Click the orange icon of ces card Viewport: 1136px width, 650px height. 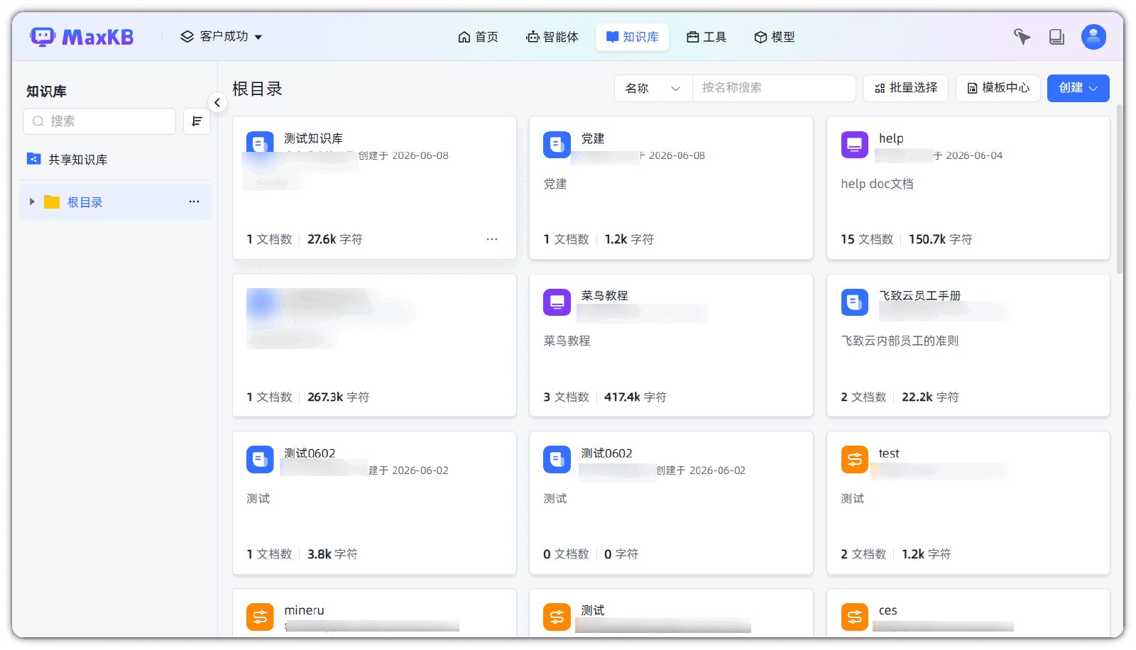click(x=854, y=617)
